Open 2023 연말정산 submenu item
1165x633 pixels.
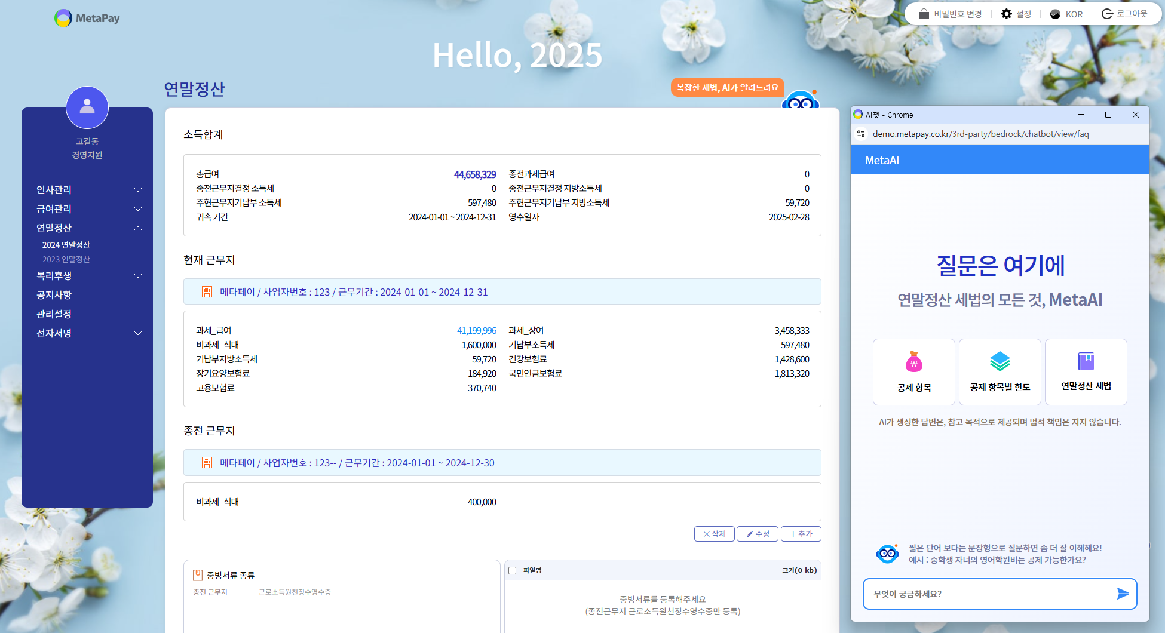coord(66,259)
